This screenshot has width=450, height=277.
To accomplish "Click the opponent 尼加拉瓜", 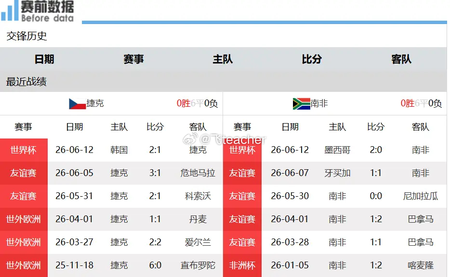I will click(x=421, y=196).
